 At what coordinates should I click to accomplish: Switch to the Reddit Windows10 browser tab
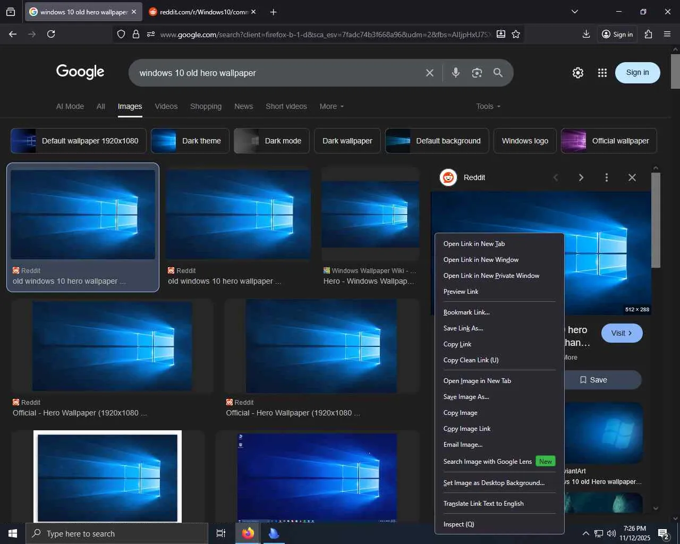point(203,12)
